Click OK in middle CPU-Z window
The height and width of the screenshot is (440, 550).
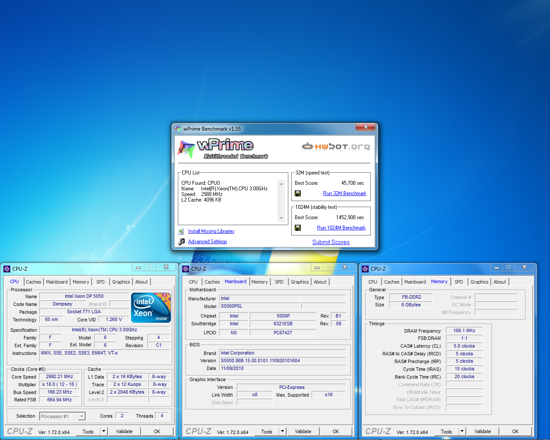pyautogui.click(x=336, y=431)
